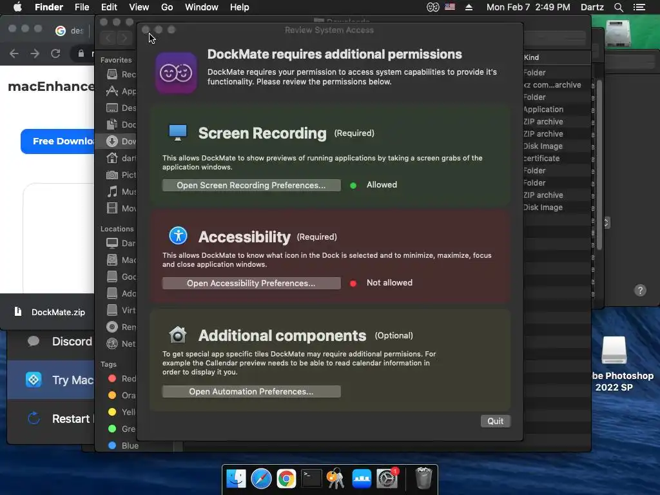Click the Restart item with circular arrow

pyautogui.click(x=51, y=419)
